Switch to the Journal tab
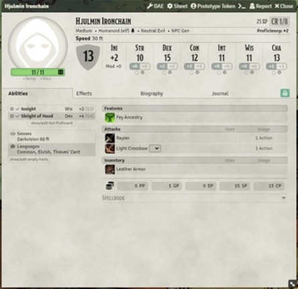The width and height of the screenshot is (298, 289). tap(220, 93)
